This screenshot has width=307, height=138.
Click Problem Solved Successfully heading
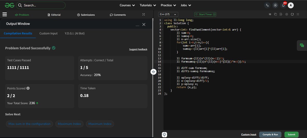[x=28, y=48]
